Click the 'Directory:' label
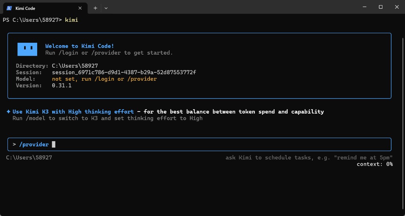 point(32,66)
